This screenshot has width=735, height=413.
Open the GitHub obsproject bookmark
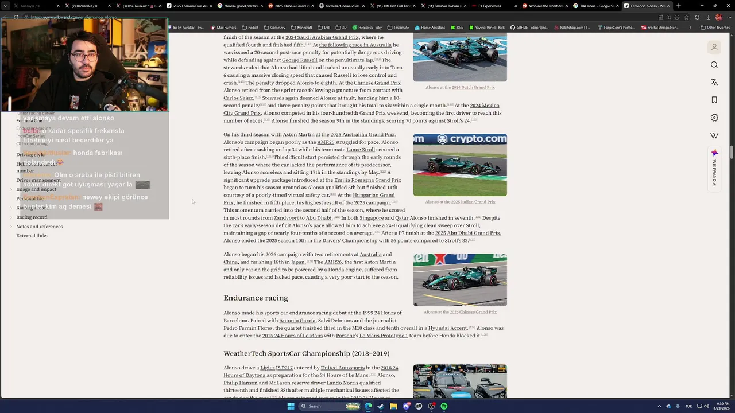coord(528,27)
